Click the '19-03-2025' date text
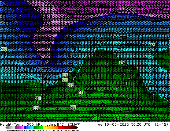The height and width of the screenshot is (131, 170). [117, 125]
